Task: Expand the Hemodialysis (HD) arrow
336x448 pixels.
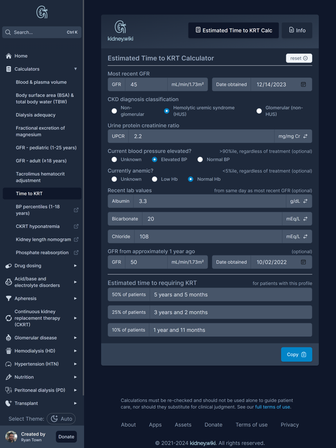Action: (x=75, y=351)
